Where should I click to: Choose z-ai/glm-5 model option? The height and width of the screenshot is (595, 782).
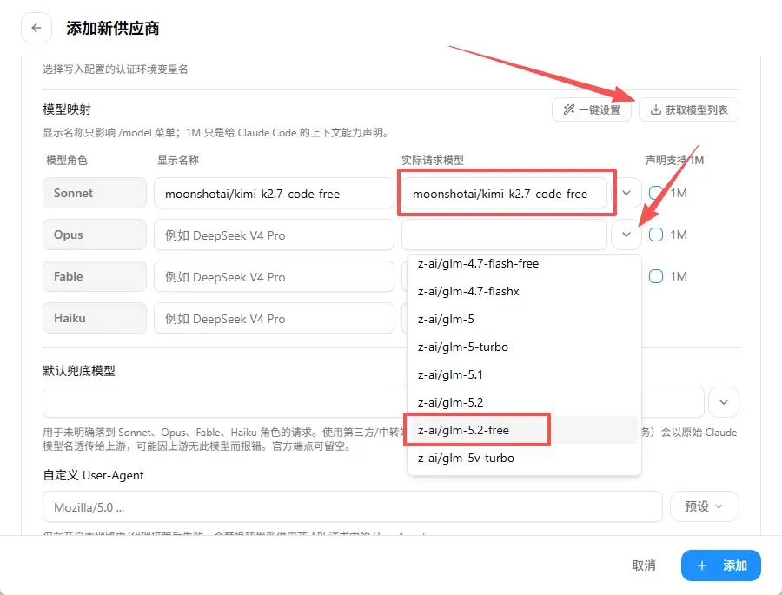click(x=524, y=319)
